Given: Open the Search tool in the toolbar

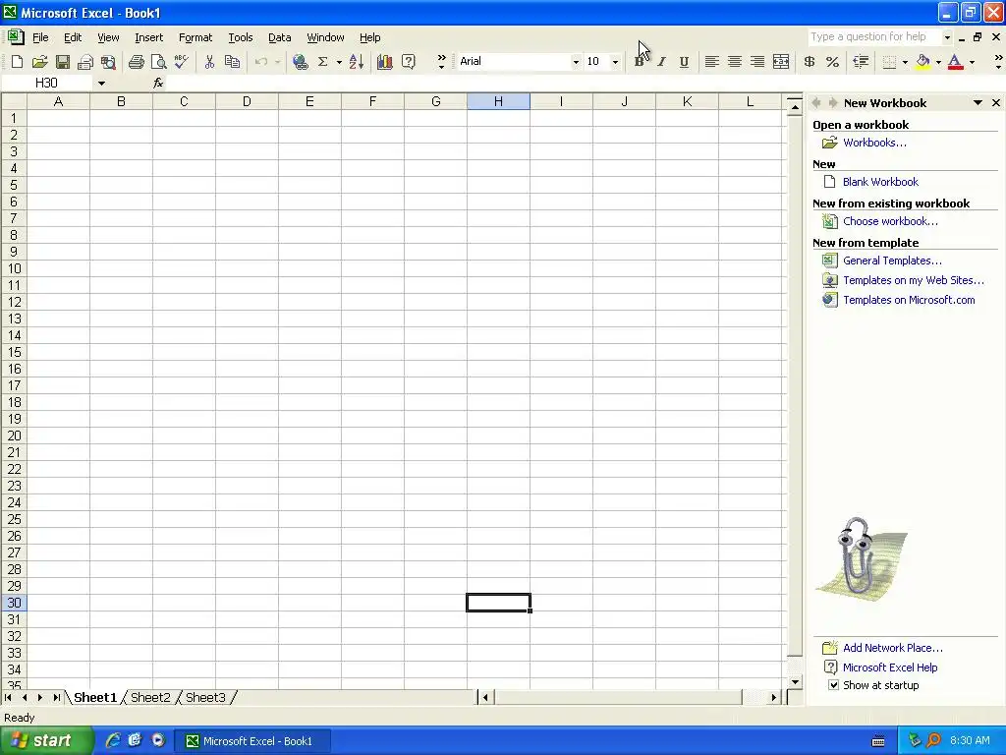Looking at the screenshot, I should pyautogui.click(x=108, y=62).
